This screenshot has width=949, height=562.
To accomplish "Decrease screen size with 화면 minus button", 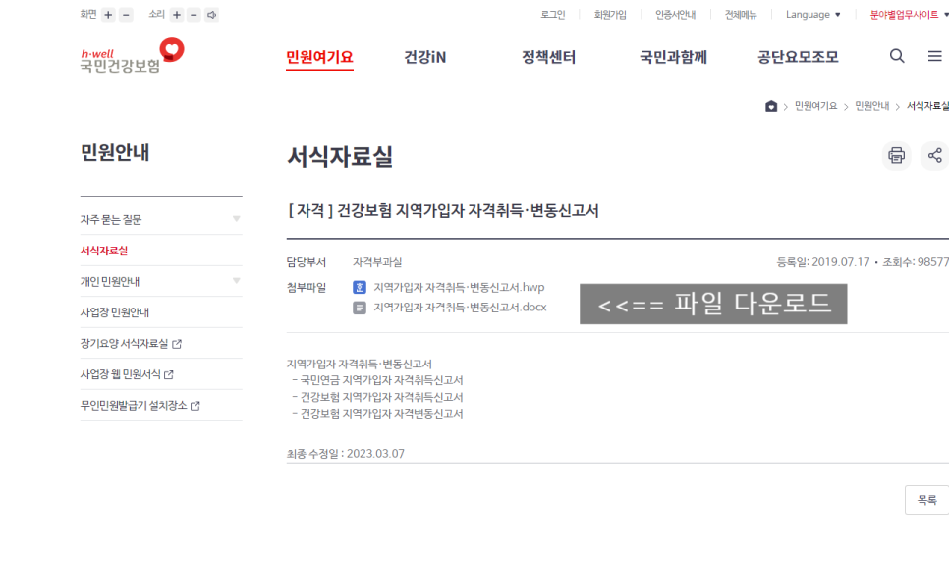I will [x=126, y=15].
